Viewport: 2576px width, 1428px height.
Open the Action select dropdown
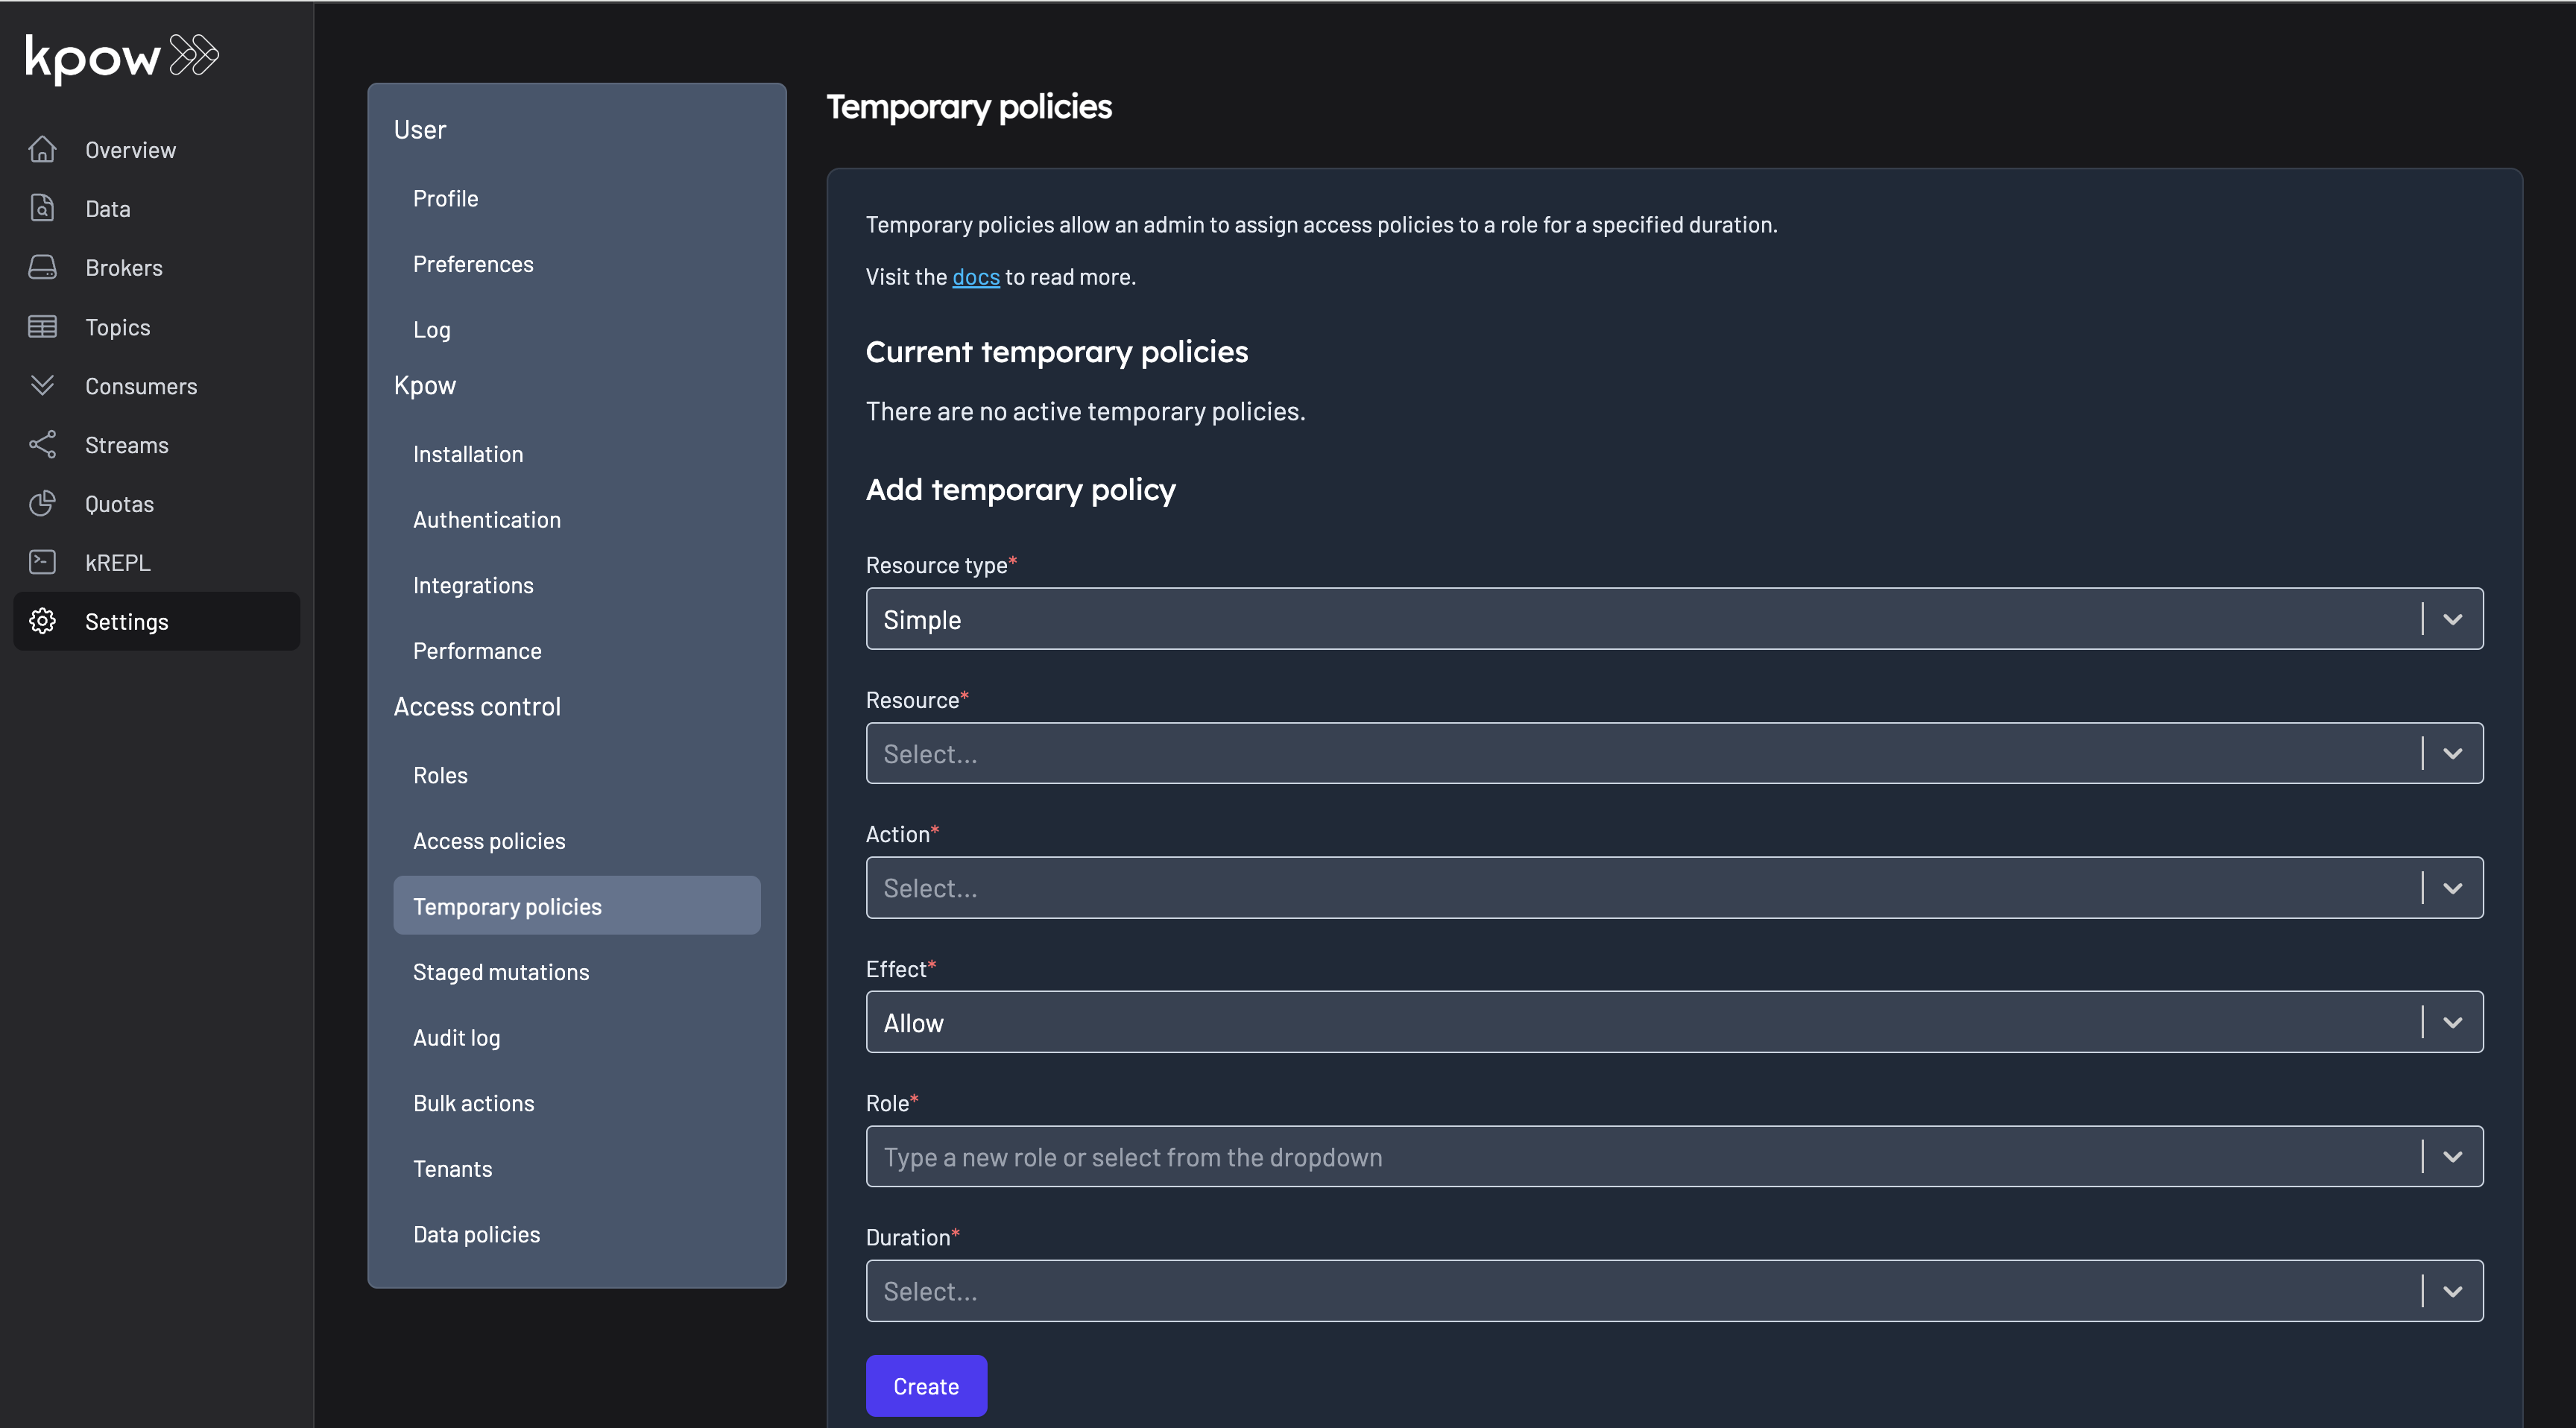coord(1673,888)
